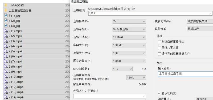The image size is (213, 100).
Task: Select file name 2 (3).mp4
Action: (x=15, y=41)
